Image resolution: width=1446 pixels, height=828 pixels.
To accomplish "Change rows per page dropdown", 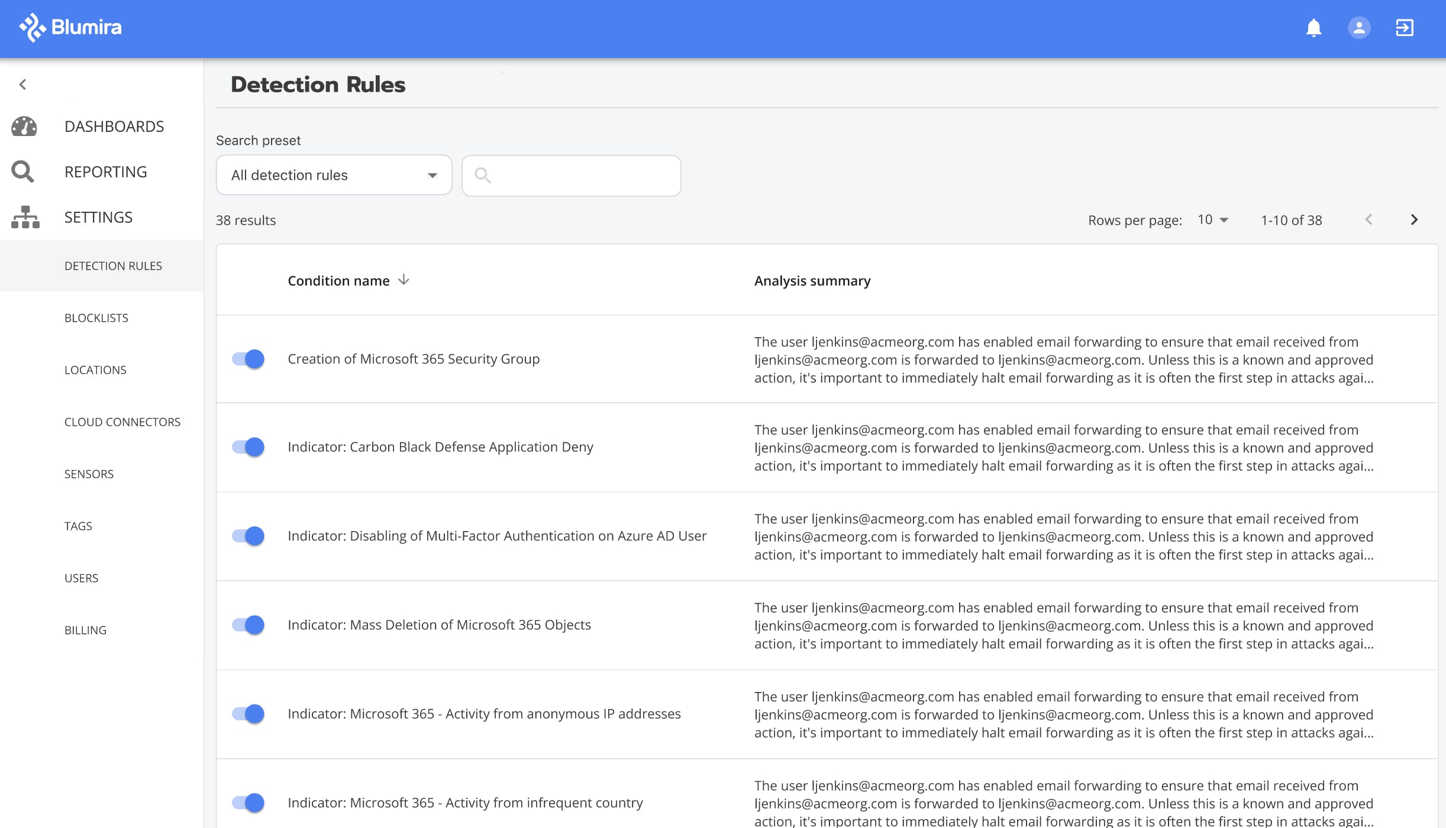I will click(1213, 220).
